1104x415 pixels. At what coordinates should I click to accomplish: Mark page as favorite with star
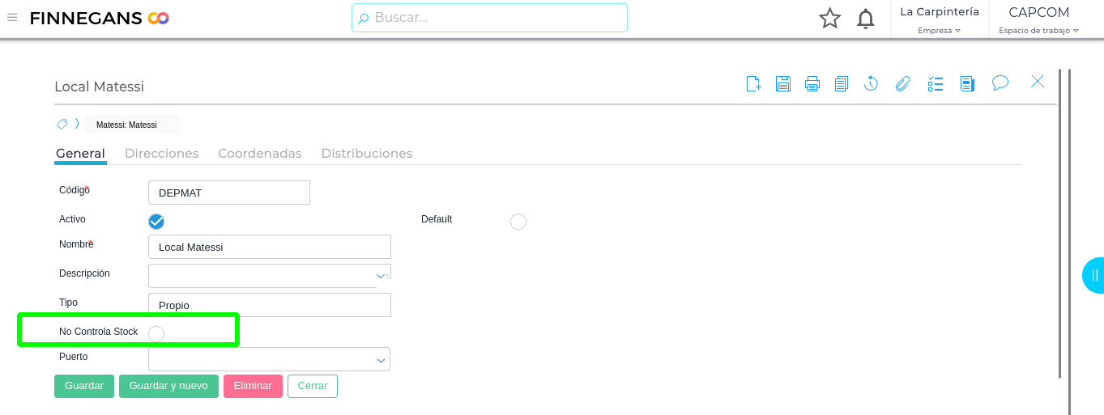coord(829,19)
